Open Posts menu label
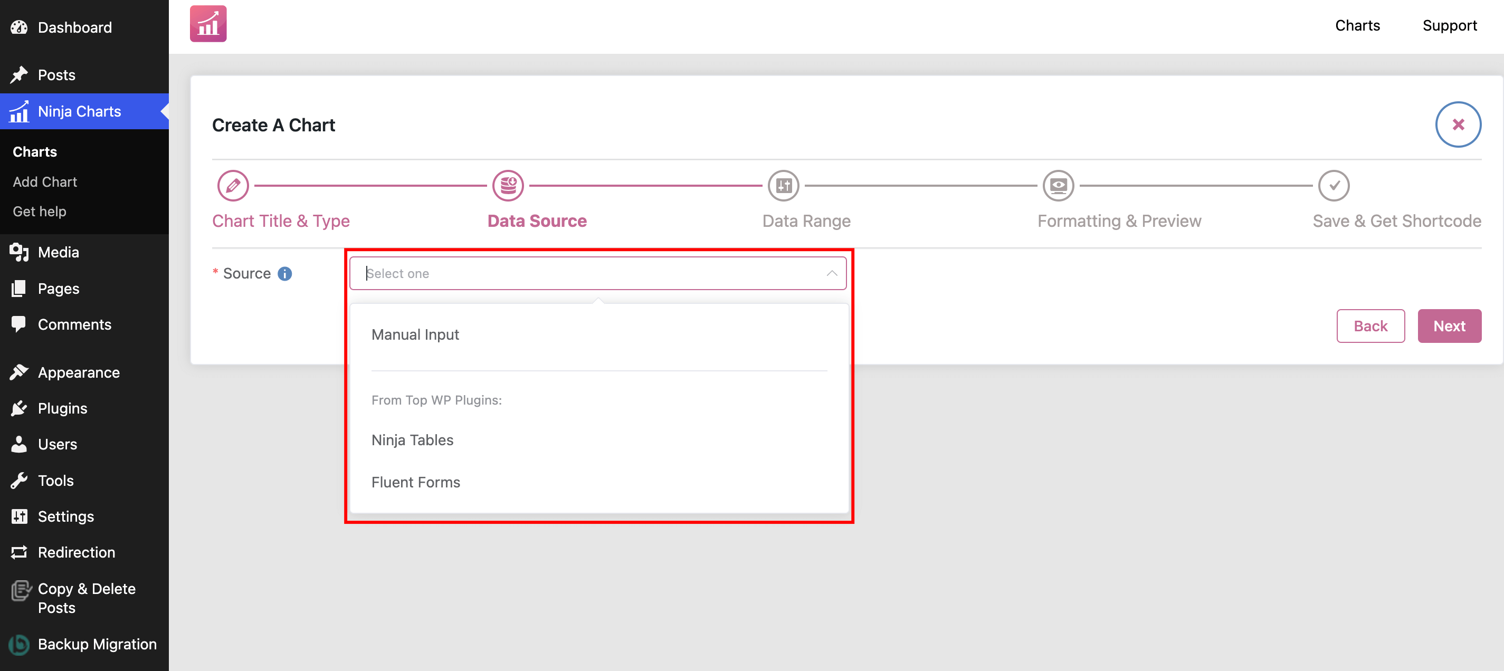The height and width of the screenshot is (671, 1504). pos(56,75)
